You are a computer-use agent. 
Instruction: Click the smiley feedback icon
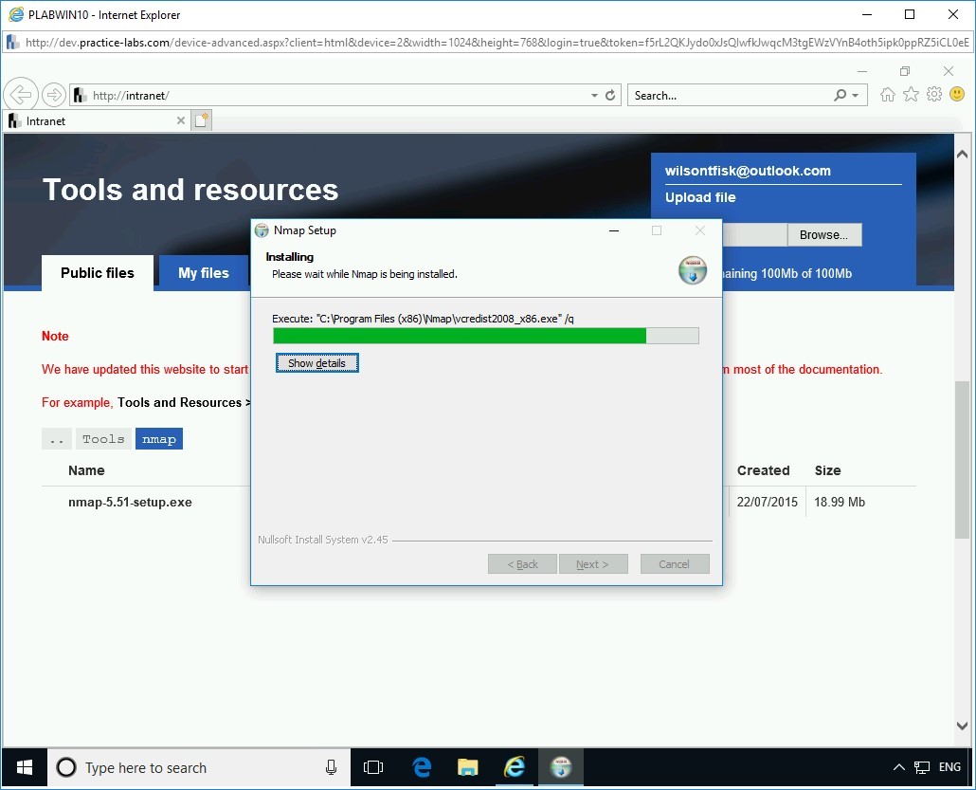[x=957, y=94]
